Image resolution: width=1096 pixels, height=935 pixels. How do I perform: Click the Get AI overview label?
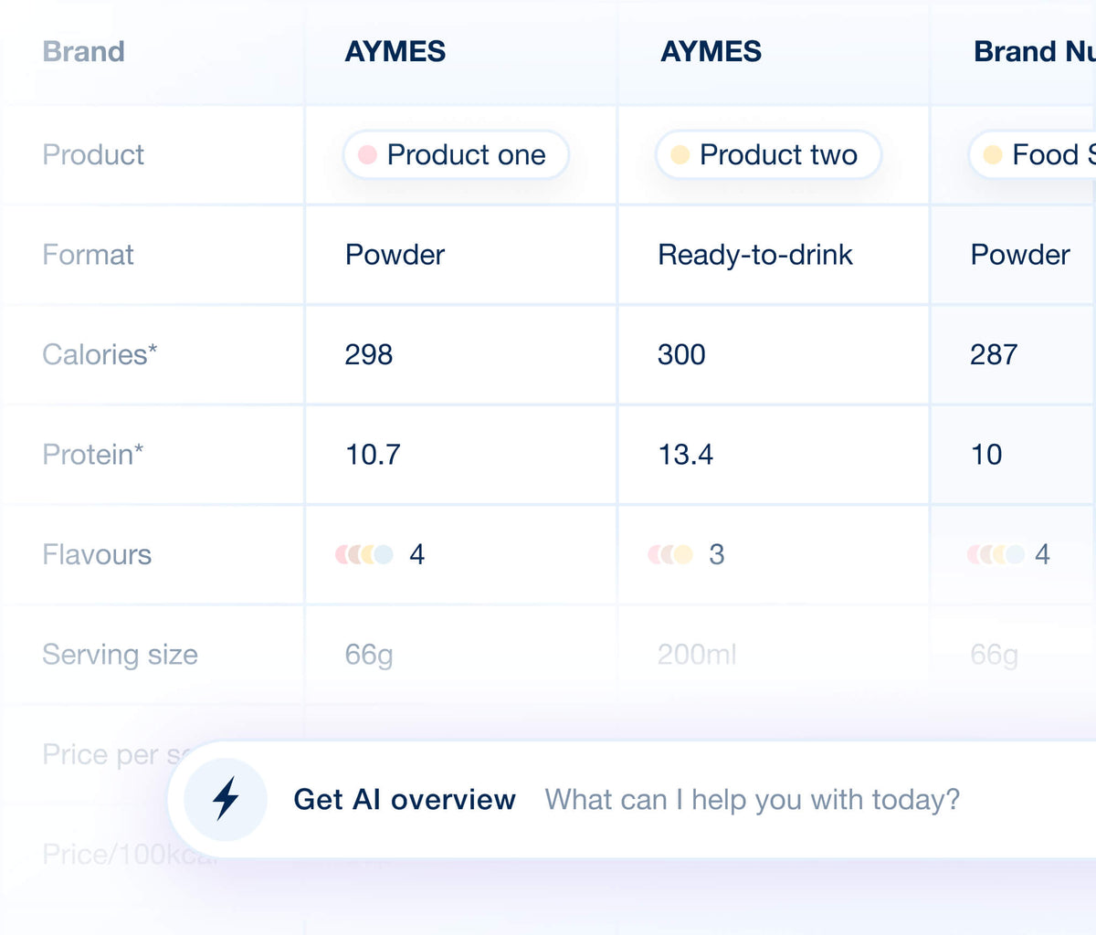(x=405, y=800)
